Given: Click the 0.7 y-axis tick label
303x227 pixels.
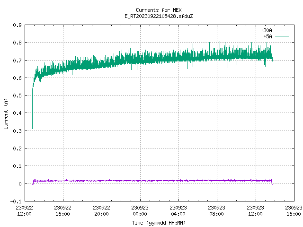Looking at the screenshot, I should [x=17, y=61].
